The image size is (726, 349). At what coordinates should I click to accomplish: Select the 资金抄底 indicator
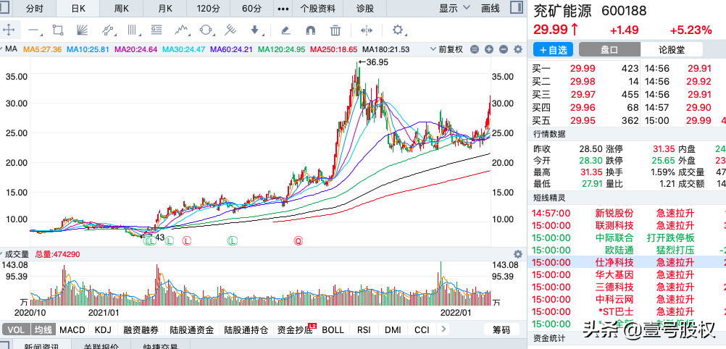tap(295, 329)
